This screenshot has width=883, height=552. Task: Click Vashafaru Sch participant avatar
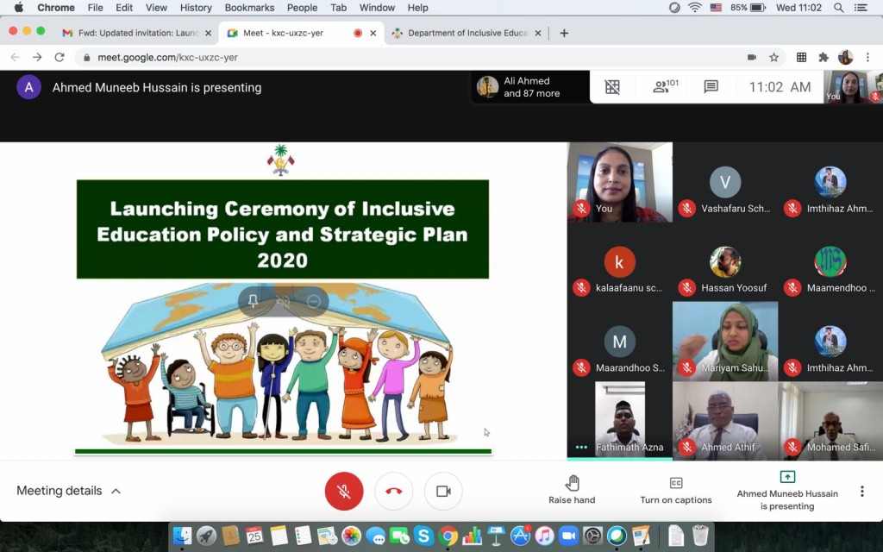pos(725,182)
